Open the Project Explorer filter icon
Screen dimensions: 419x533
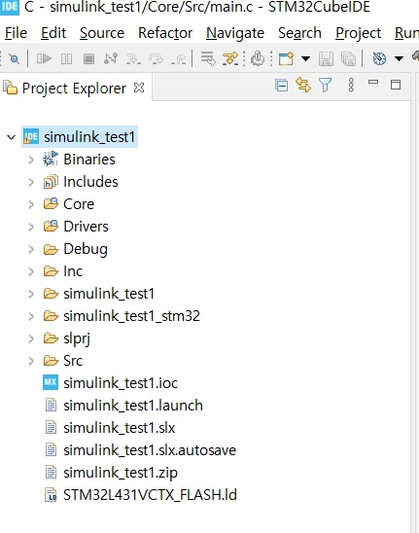[325, 85]
